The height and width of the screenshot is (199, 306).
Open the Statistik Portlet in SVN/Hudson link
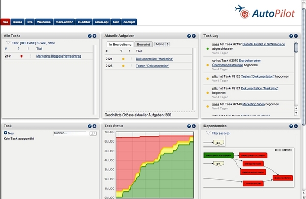(264, 44)
